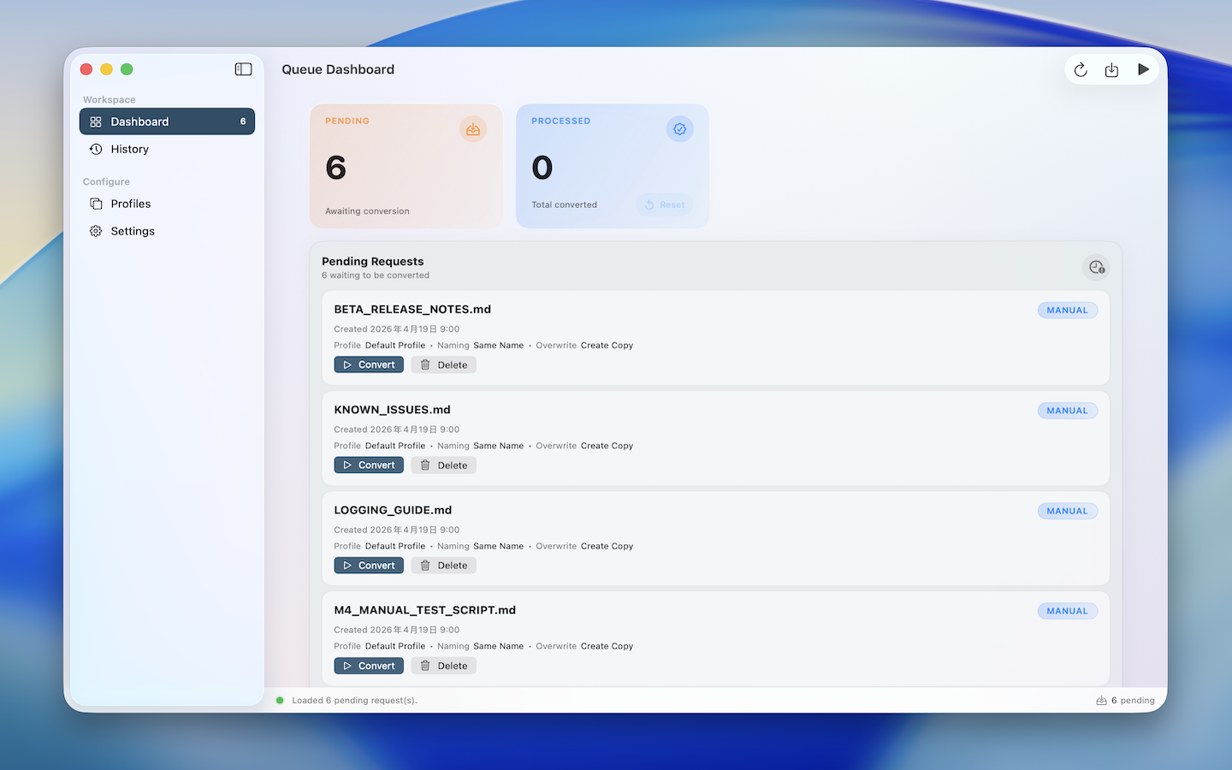Click the trash icon in BETA_RELEASE_NOTES.md Delete button

[425, 364]
